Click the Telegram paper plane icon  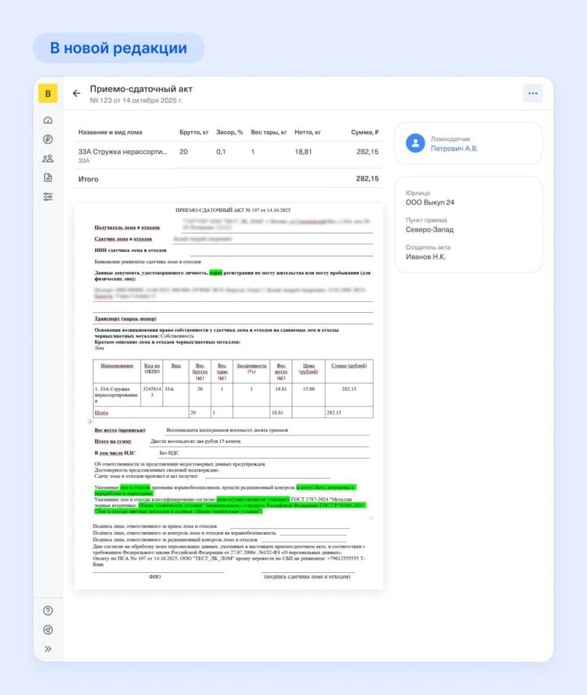[x=48, y=630]
